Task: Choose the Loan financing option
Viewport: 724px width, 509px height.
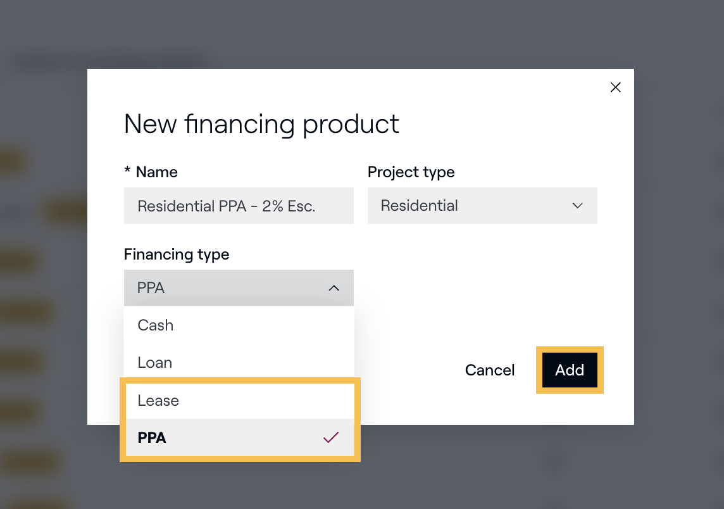Action: (155, 363)
